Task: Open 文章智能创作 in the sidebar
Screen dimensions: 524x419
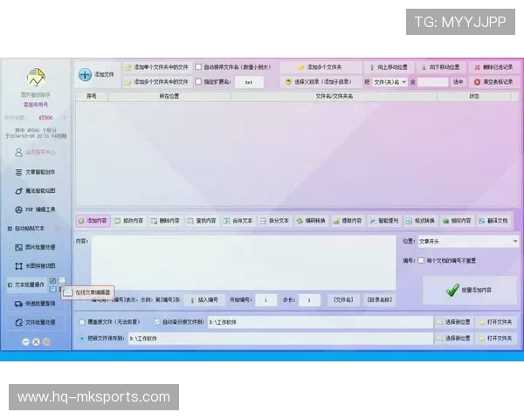Action: [x=35, y=172]
